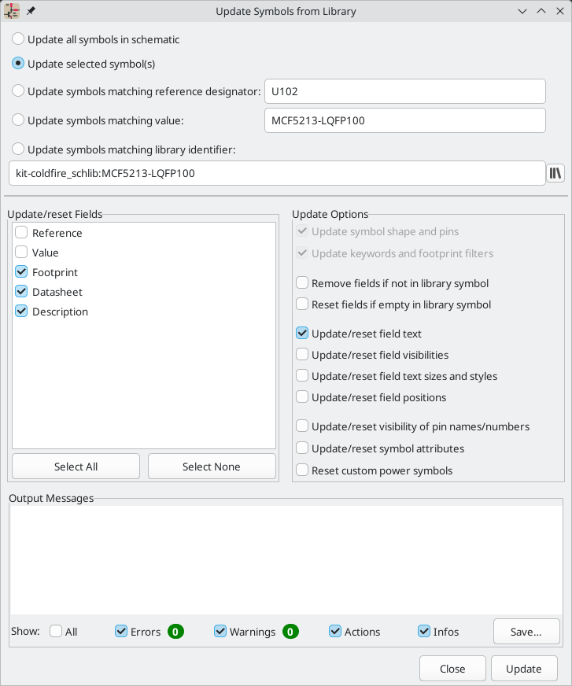Click the grayed Update symbol shape and pins option
This screenshot has width=572, height=686.
click(x=378, y=231)
